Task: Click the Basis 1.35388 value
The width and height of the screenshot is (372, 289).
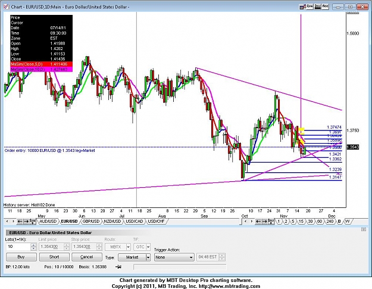Action: tap(99, 267)
